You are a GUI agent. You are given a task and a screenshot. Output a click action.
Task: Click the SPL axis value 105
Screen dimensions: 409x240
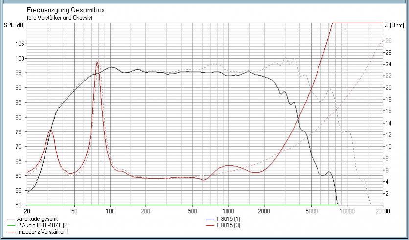21,44
